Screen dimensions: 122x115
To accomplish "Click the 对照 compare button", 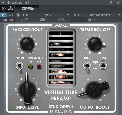I will tap(25, 20).
